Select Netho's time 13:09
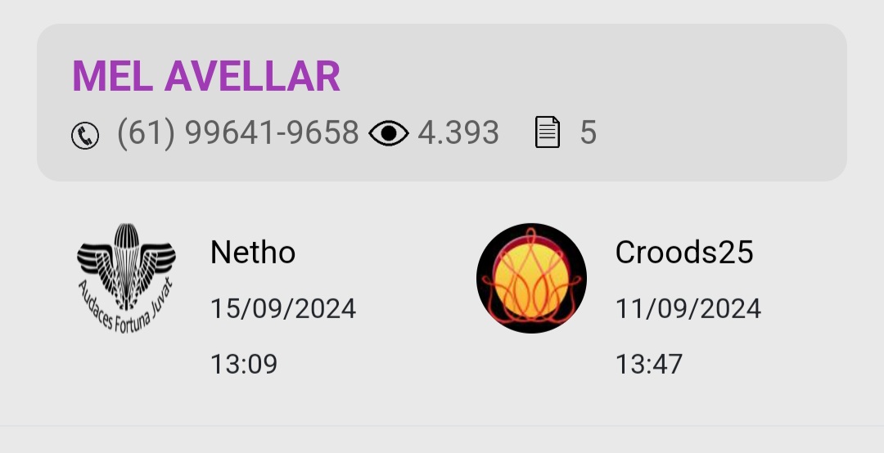This screenshot has height=453, width=884. [244, 364]
